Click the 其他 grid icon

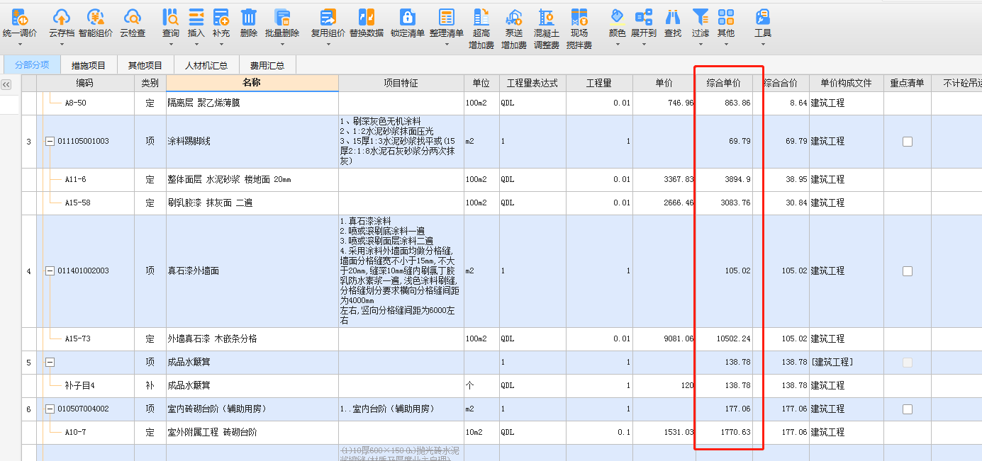(x=726, y=17)
